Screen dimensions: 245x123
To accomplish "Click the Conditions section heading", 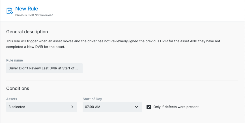I will tap(18, 88).
